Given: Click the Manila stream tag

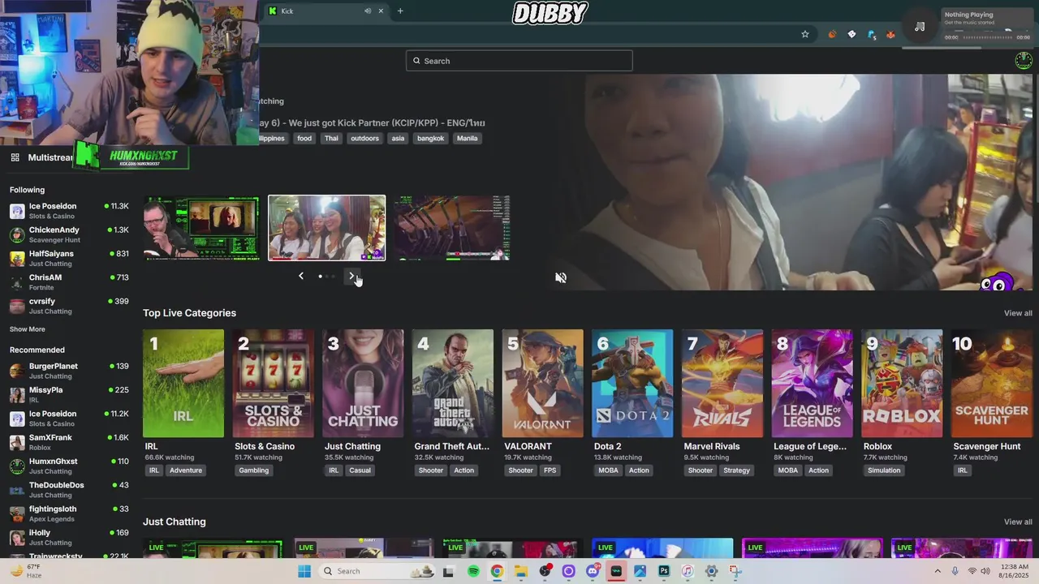Looking at the screenshot, I should pyautogui.click(x=468, y=138).
